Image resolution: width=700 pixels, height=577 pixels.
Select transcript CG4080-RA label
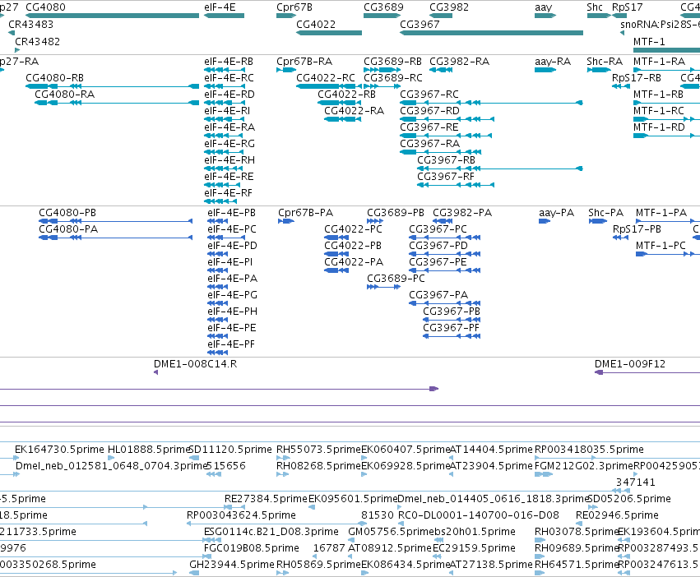click(65, 95)
